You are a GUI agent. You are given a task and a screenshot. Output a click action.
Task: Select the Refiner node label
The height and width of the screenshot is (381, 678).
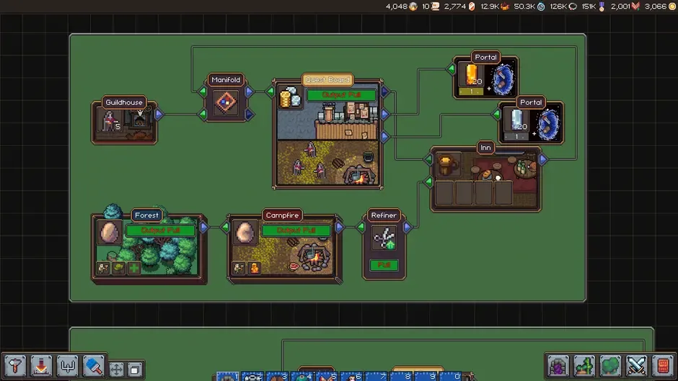[384, 215]
